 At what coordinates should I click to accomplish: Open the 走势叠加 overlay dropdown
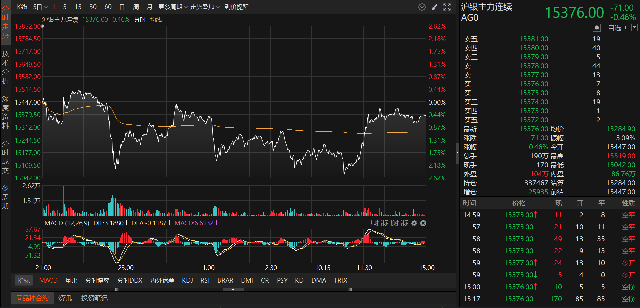(205, 7)
